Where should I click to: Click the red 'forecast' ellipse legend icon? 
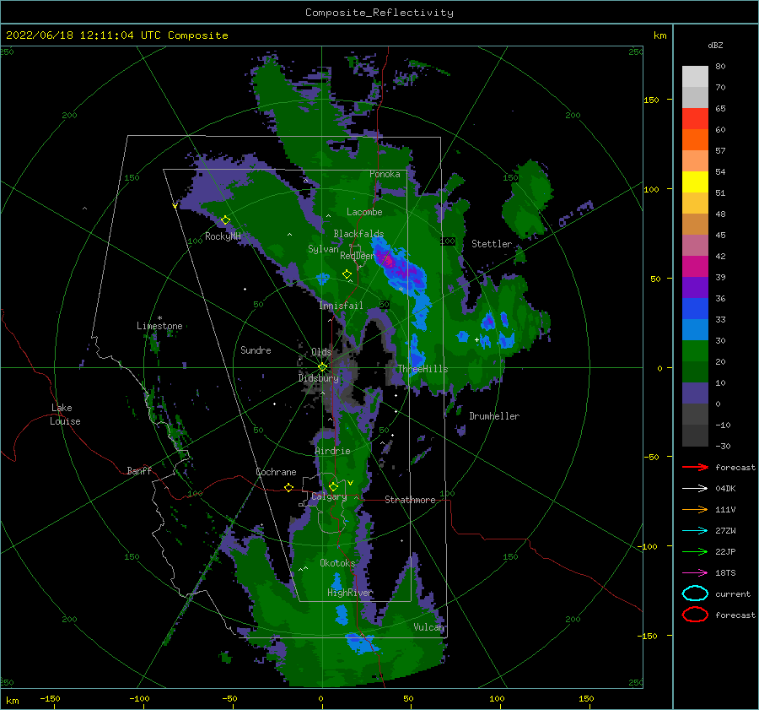(x=695, y=615)
